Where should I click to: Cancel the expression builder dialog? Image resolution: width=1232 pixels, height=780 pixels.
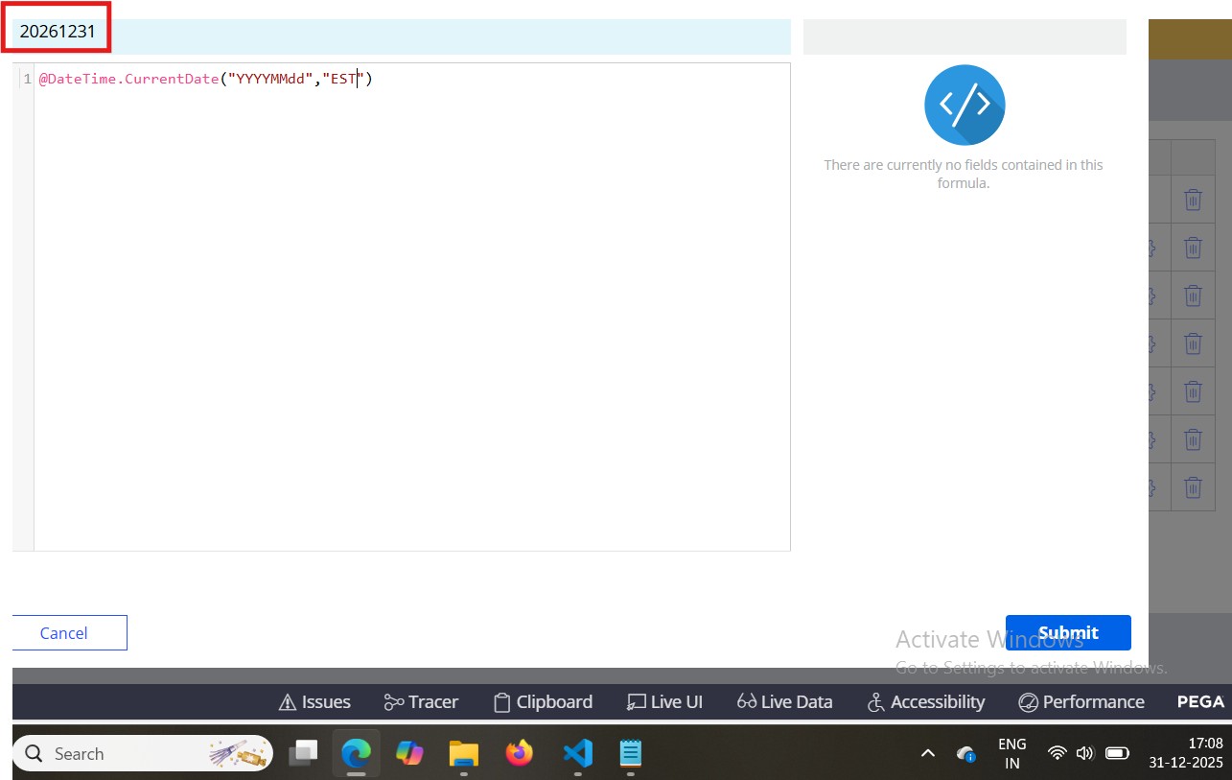(64, 633)
